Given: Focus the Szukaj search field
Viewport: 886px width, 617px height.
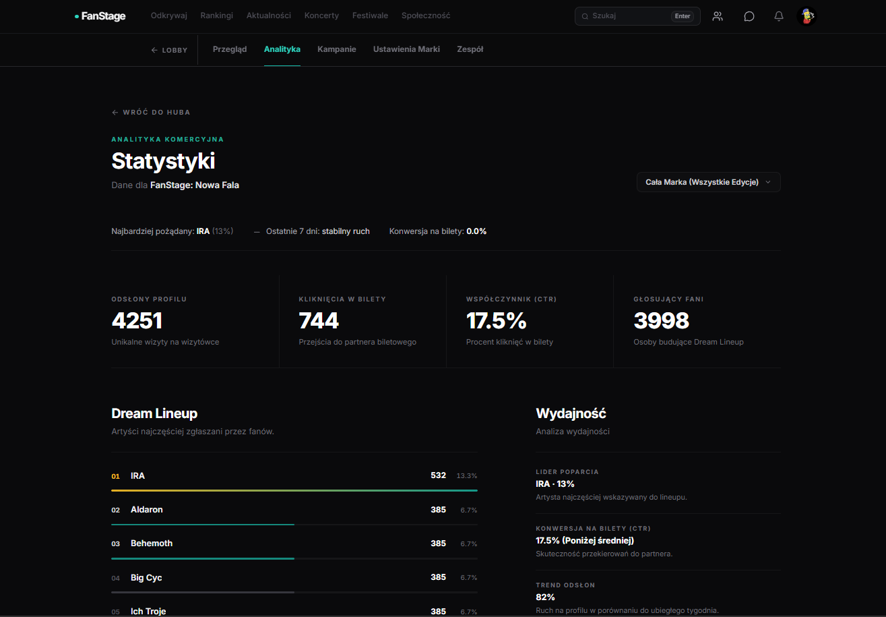Looking at the screenshot, I should [637, 16].
